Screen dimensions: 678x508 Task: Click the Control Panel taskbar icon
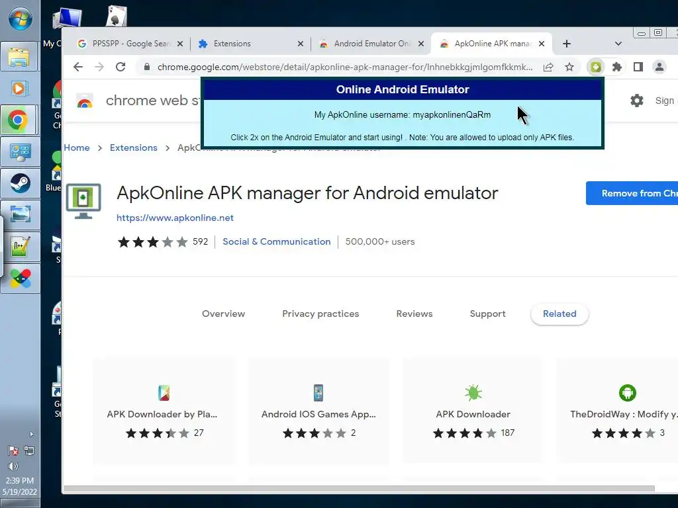[x=19, y=151]
